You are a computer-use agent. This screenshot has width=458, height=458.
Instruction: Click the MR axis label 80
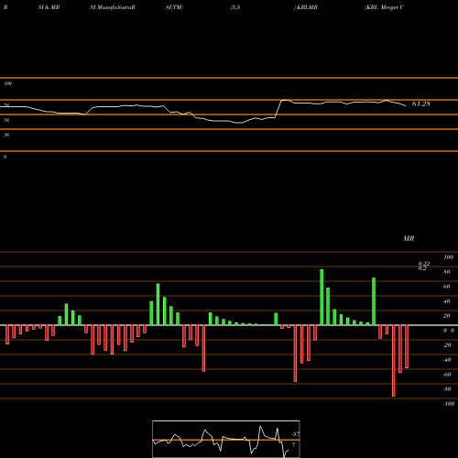447,272
